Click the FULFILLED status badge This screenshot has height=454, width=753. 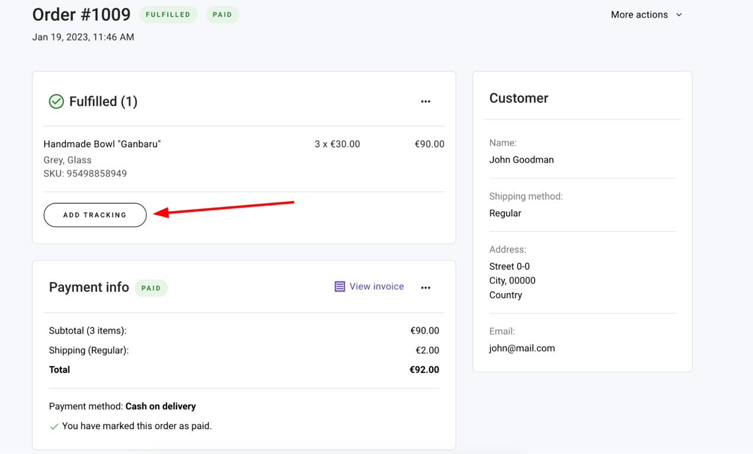(x=168, y=14)
